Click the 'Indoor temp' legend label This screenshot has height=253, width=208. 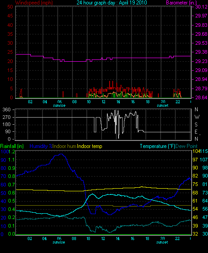coord(89,146)
